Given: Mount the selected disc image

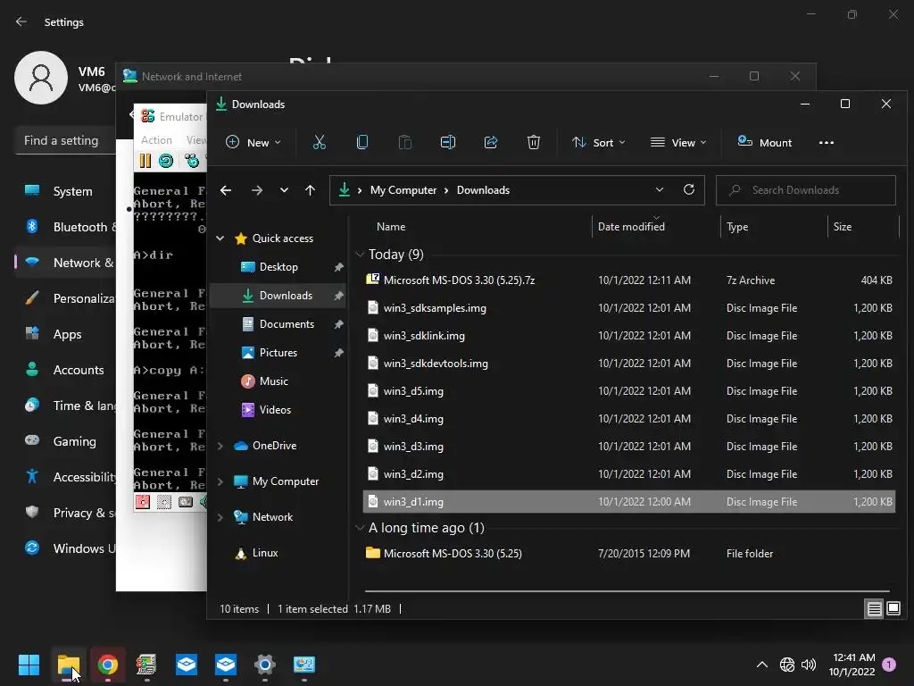Looking at the screenshot, I should point(765,142).
